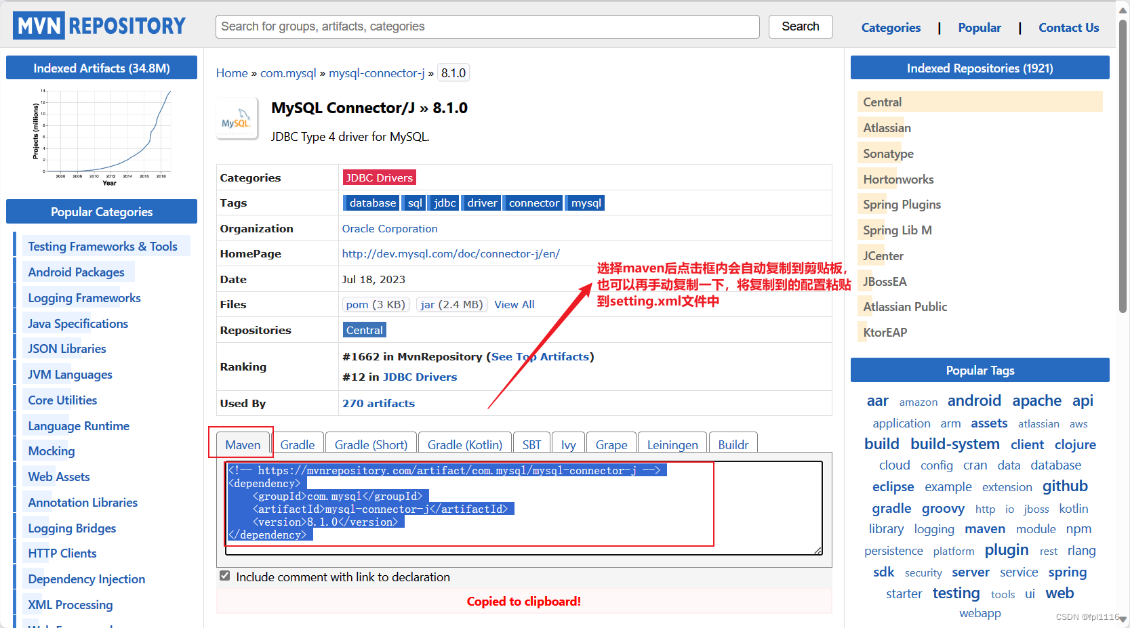Open Atlassian repository link
Image resolution: width=1130 pixels, height=628 pixels.
[x=887, y=128]
